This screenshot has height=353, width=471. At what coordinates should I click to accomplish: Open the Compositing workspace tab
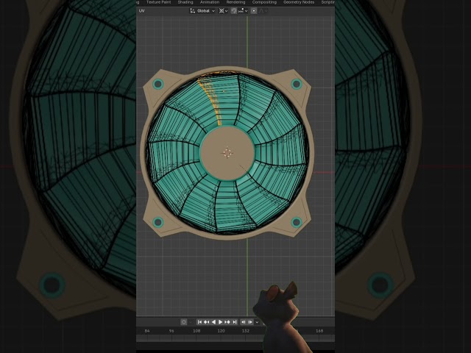[x=264, y=2]
